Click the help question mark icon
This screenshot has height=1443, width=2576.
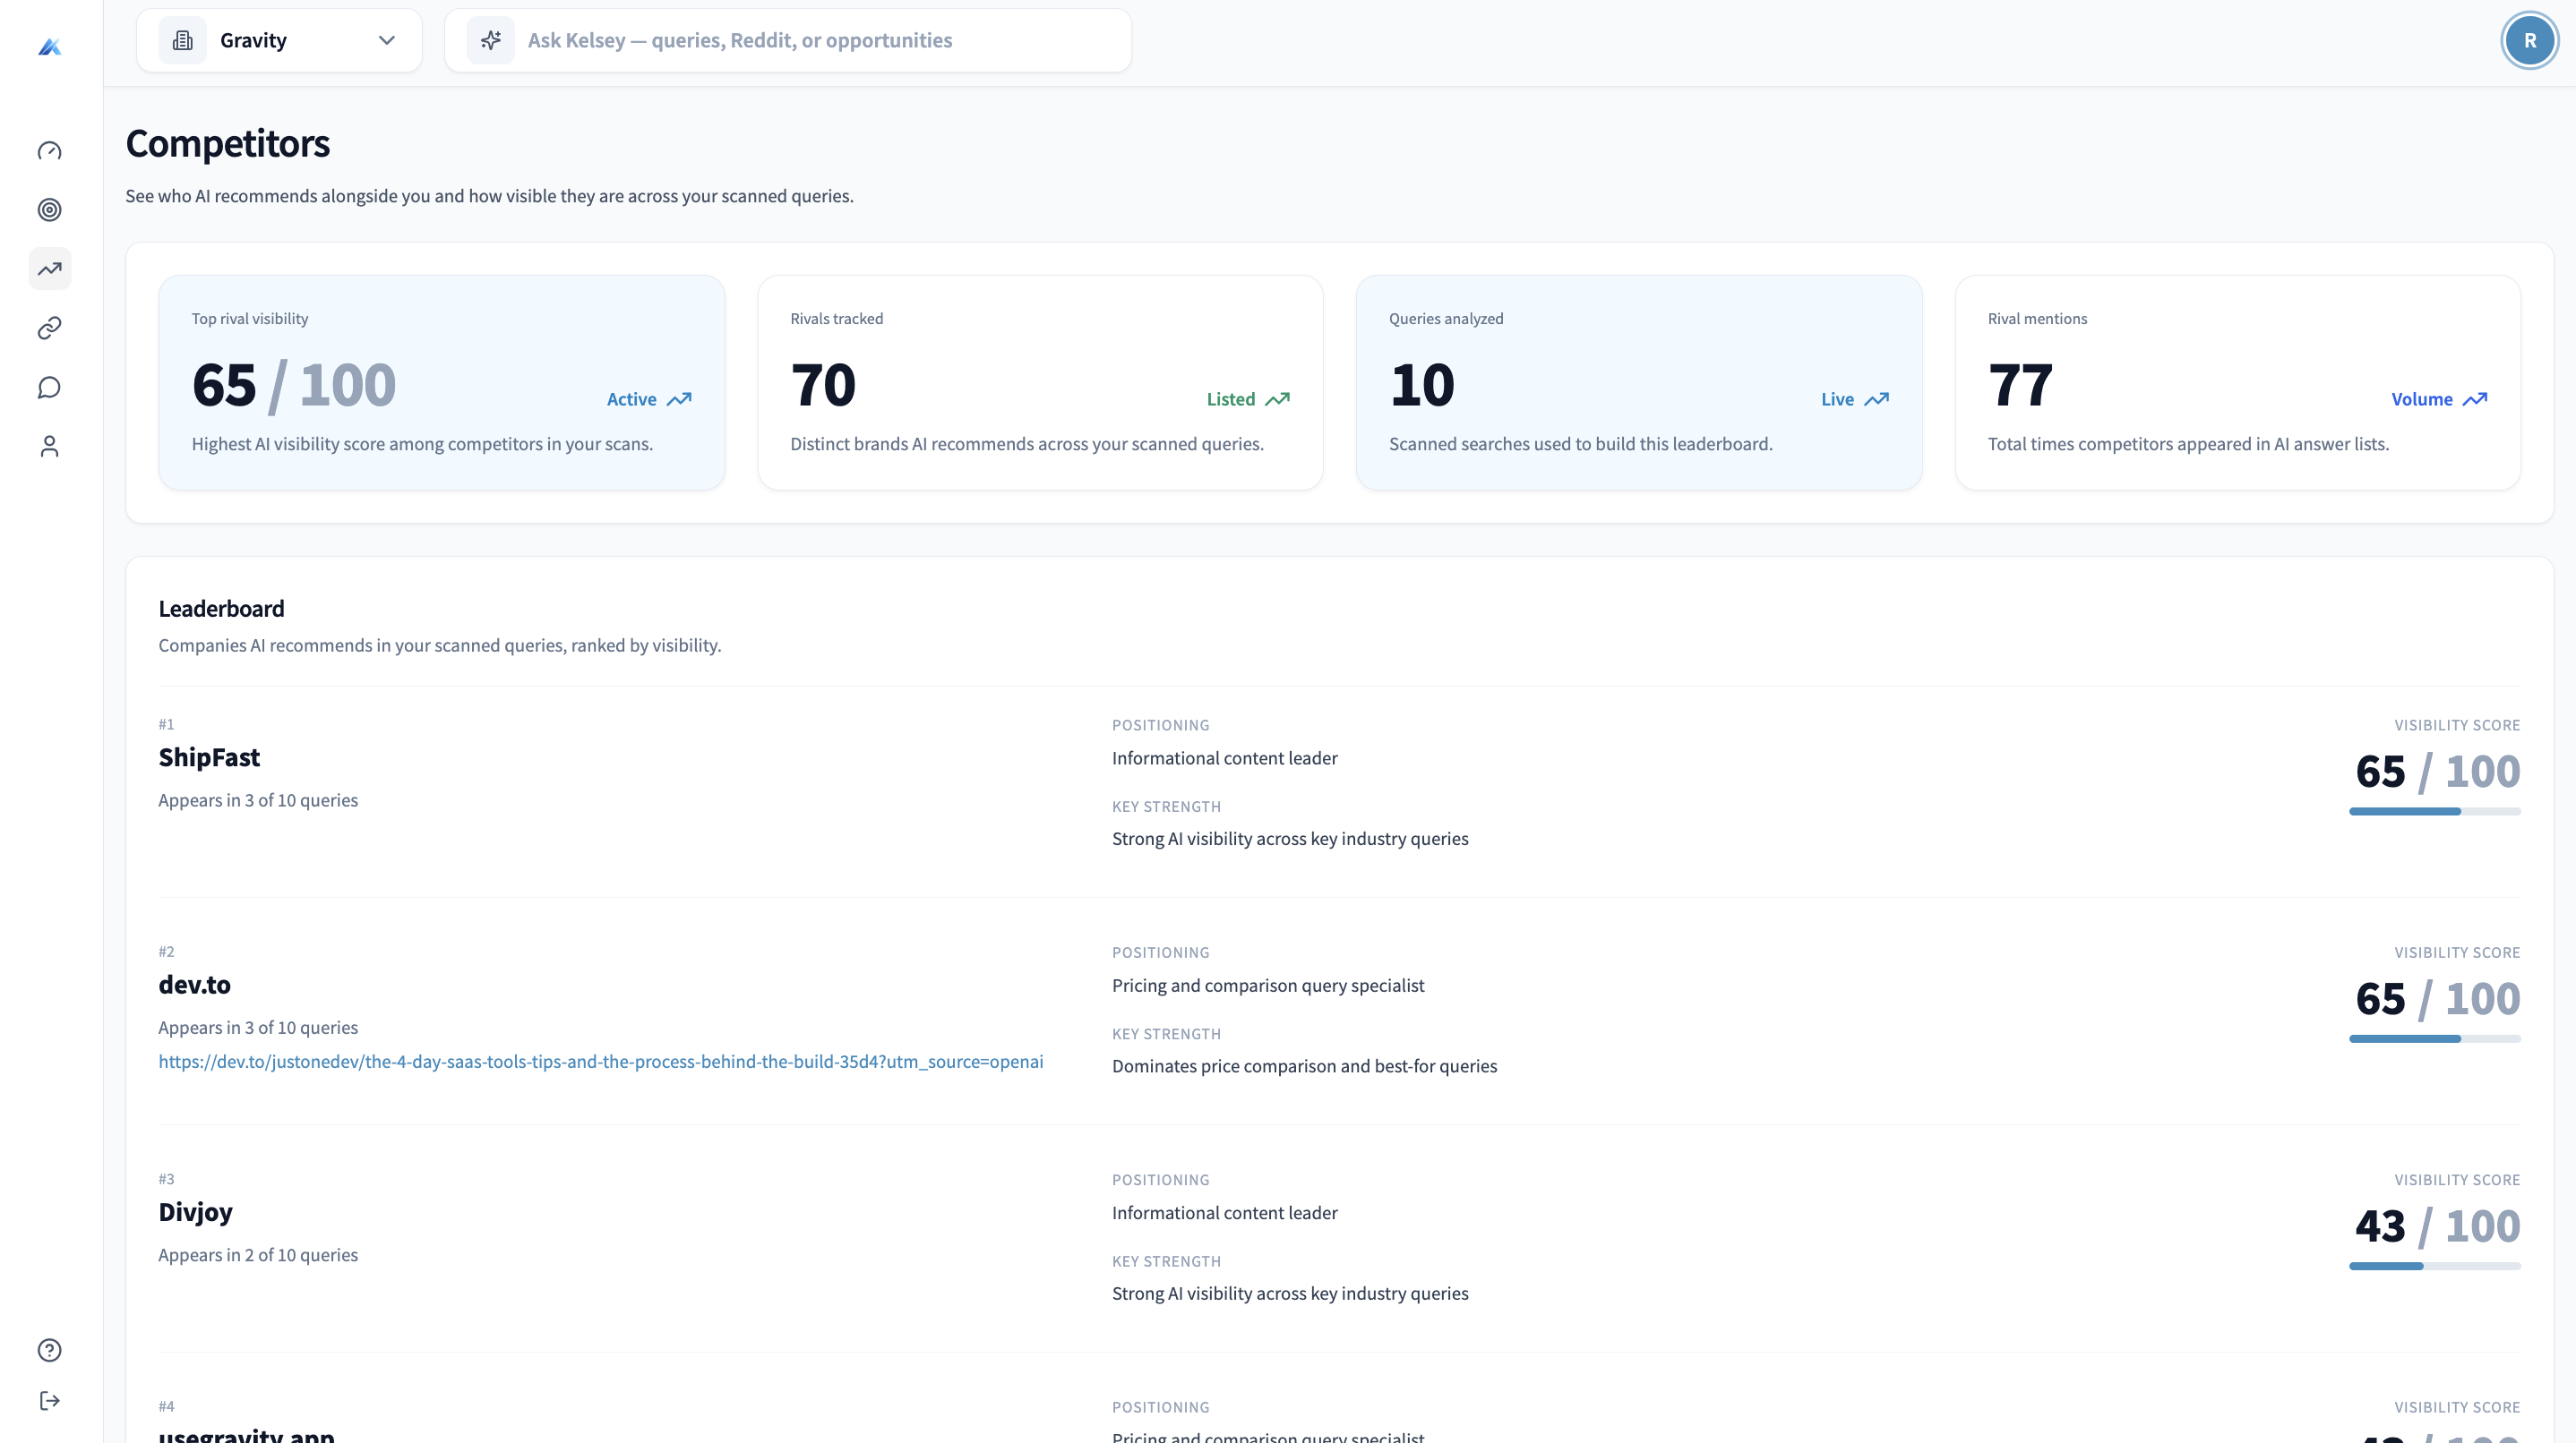pos(50,1350)
